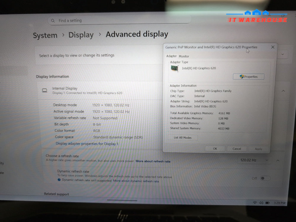296x222 pixels.
Task: Open Display adapter properties for Display 1
Action: (x=87, y=144)
